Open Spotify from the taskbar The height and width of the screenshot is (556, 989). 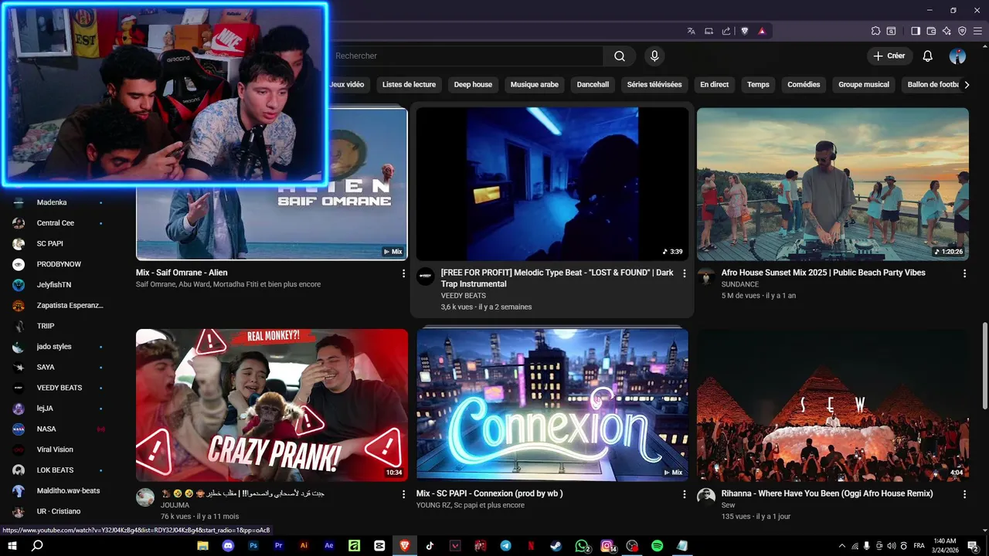[x=657, y=545]
